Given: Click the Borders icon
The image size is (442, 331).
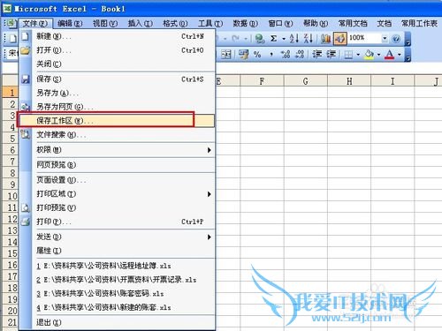Looking at the screenshot, I should tap(348, 55).
